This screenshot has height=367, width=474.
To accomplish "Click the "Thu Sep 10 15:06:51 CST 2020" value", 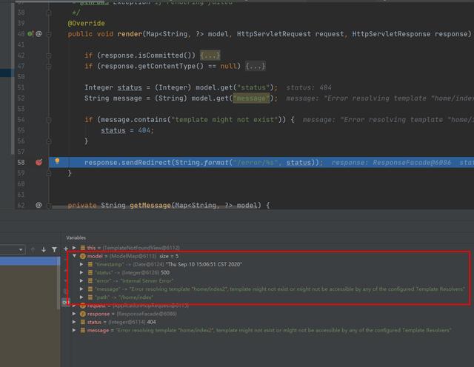I will 204,264.
